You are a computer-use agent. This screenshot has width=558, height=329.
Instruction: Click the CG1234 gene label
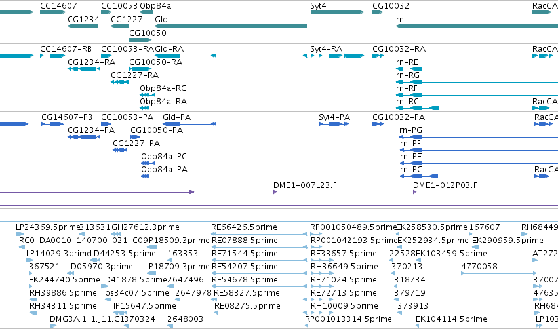[83, 19]
